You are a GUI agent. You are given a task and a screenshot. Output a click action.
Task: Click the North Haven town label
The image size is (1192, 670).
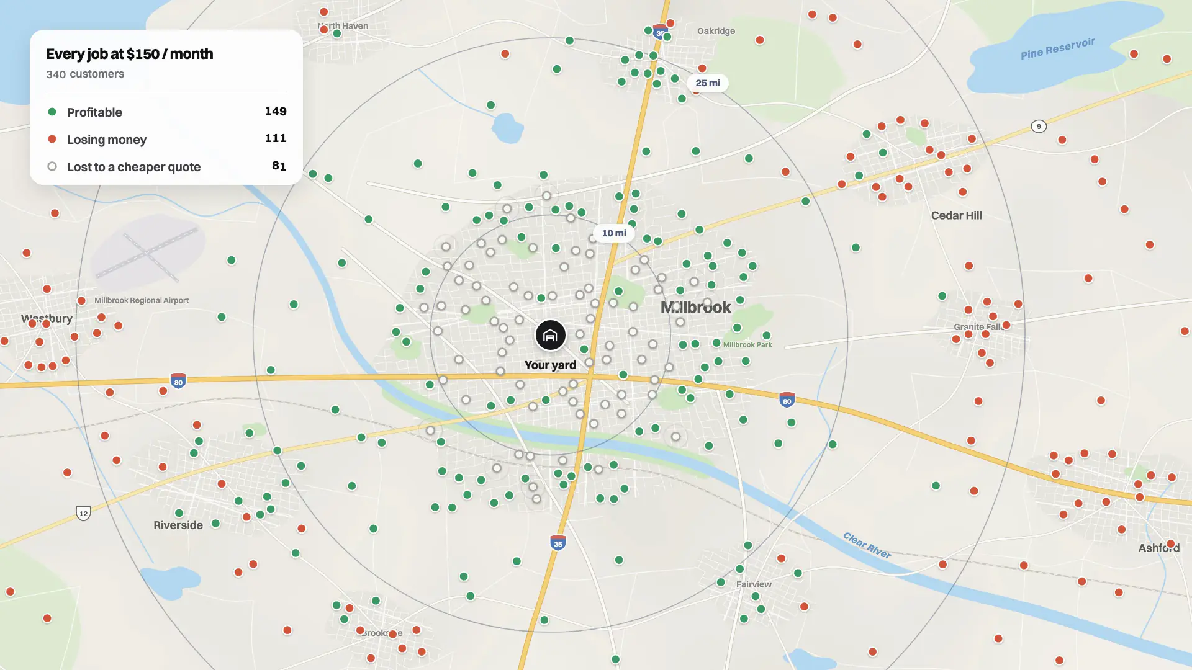(343, 26)
